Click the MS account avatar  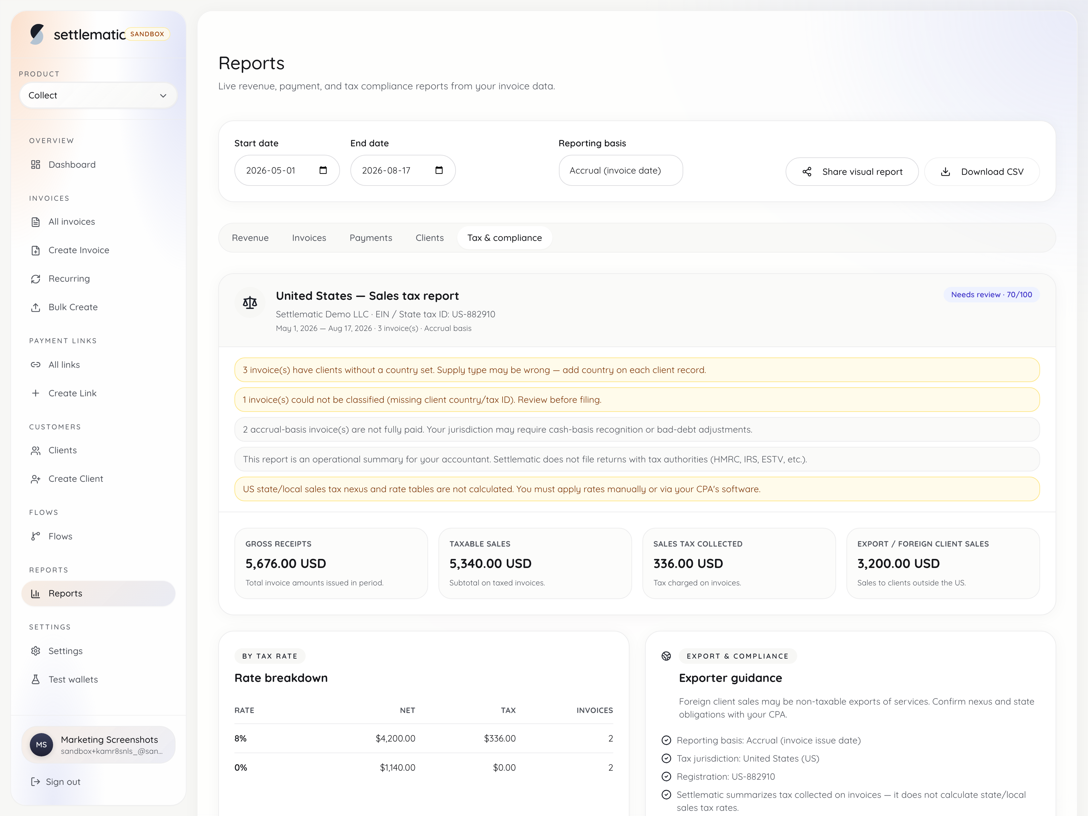(41, 745)
